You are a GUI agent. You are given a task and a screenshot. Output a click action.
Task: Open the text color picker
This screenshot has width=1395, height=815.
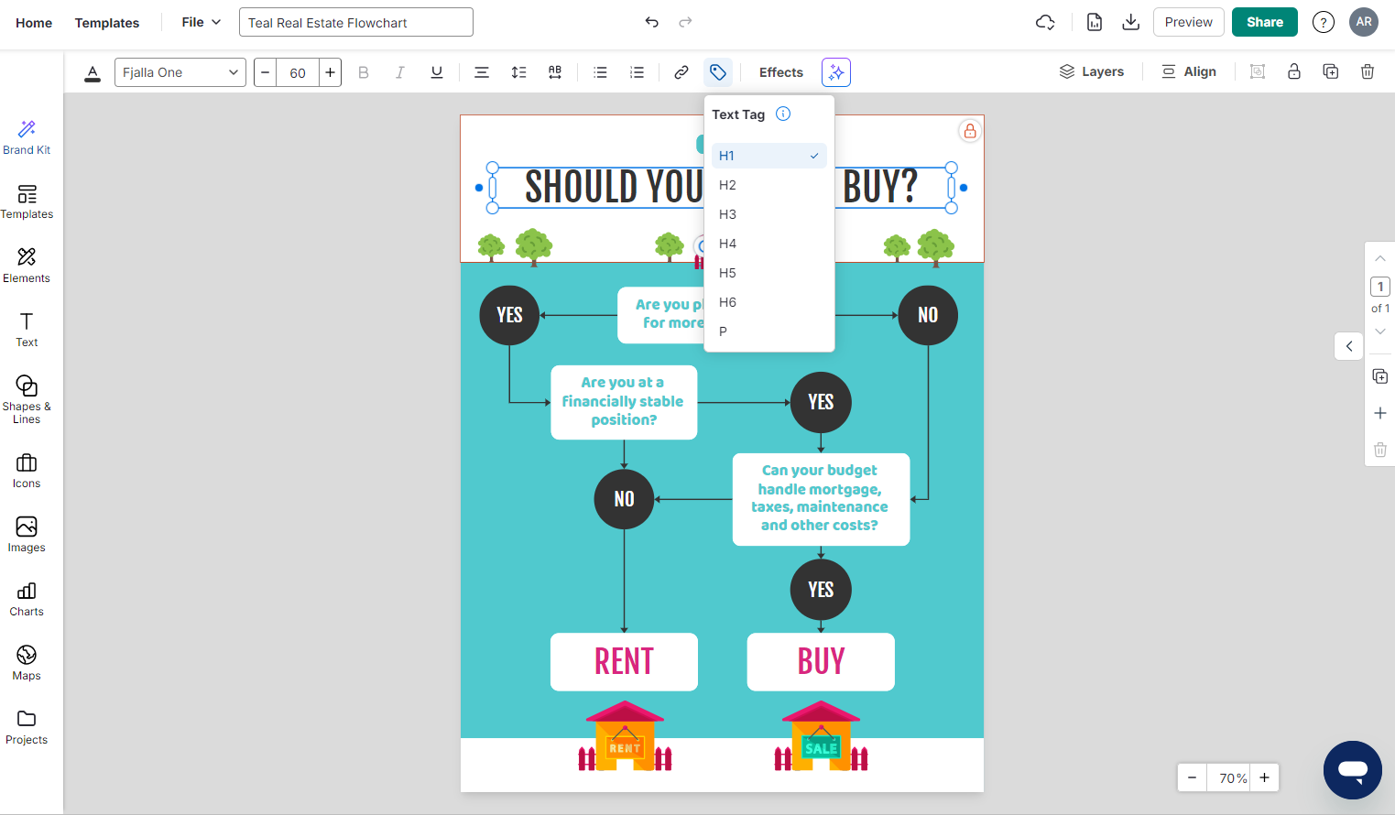(92, 71)
